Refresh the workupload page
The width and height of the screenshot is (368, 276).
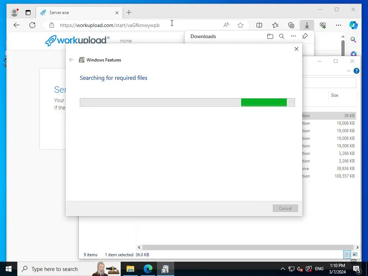pyautogui.click(x=32, y=25)
